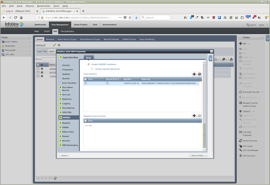Collapse the Finder panel
Screen dimensions: 270x185
pos(29,37)
